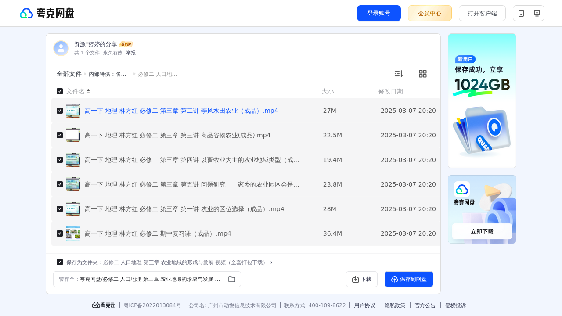Open thumbnail of 第二讲 季风水田农业 video
Viewport: 562px width, 316px height.
click(x=73, y=111)
